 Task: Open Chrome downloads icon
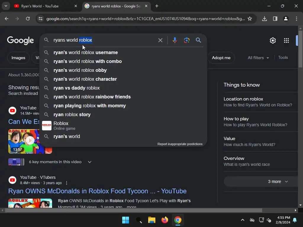tap(265, 19)
